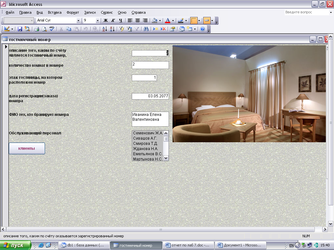
Task: Select Жданова Н.А. in staff list
Action: coord(148,148)
